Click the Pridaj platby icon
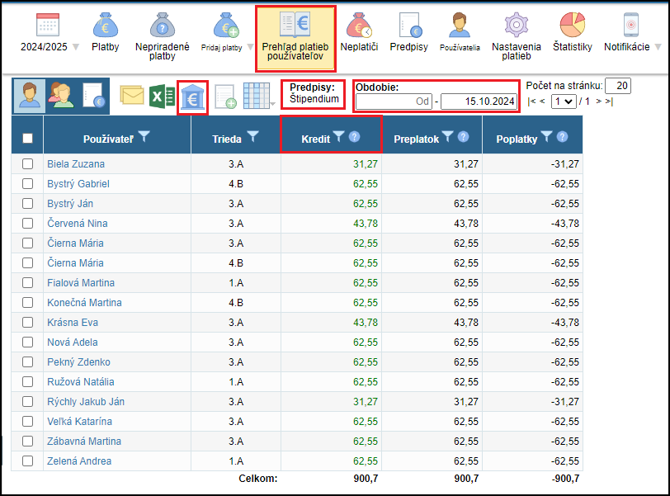 (x=225, y=26)
